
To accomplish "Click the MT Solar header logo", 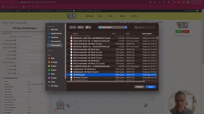I will (71, 16).
